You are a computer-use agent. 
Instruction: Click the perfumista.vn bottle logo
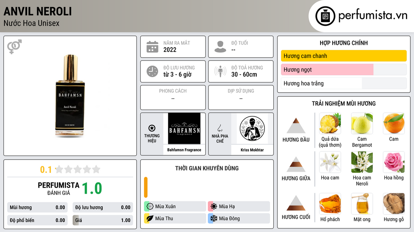(x=325, y=16)
